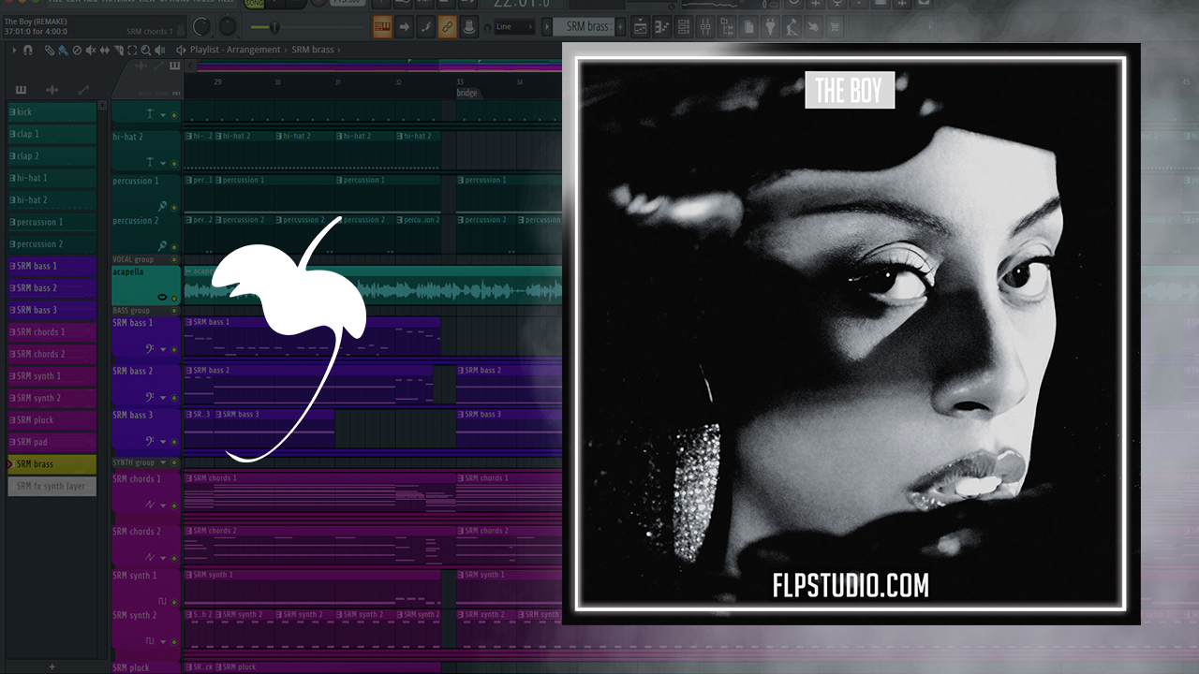Toggle mute LED on SRM bass 1 track

pos(174,349)
